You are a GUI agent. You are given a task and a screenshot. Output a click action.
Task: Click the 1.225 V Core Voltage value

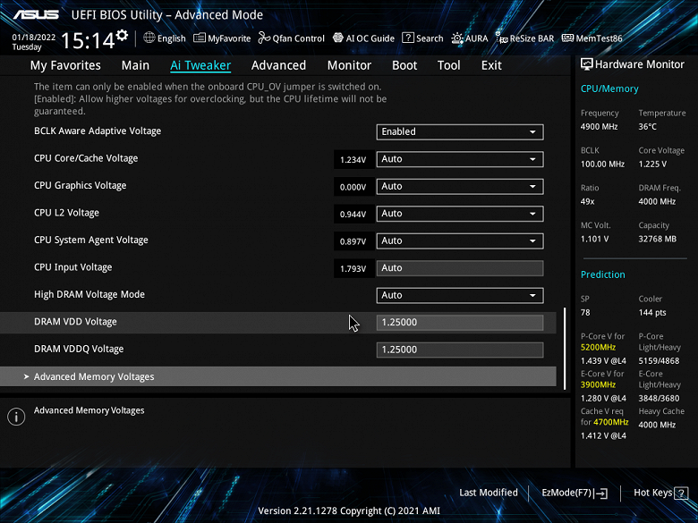[x=652, y=164]
